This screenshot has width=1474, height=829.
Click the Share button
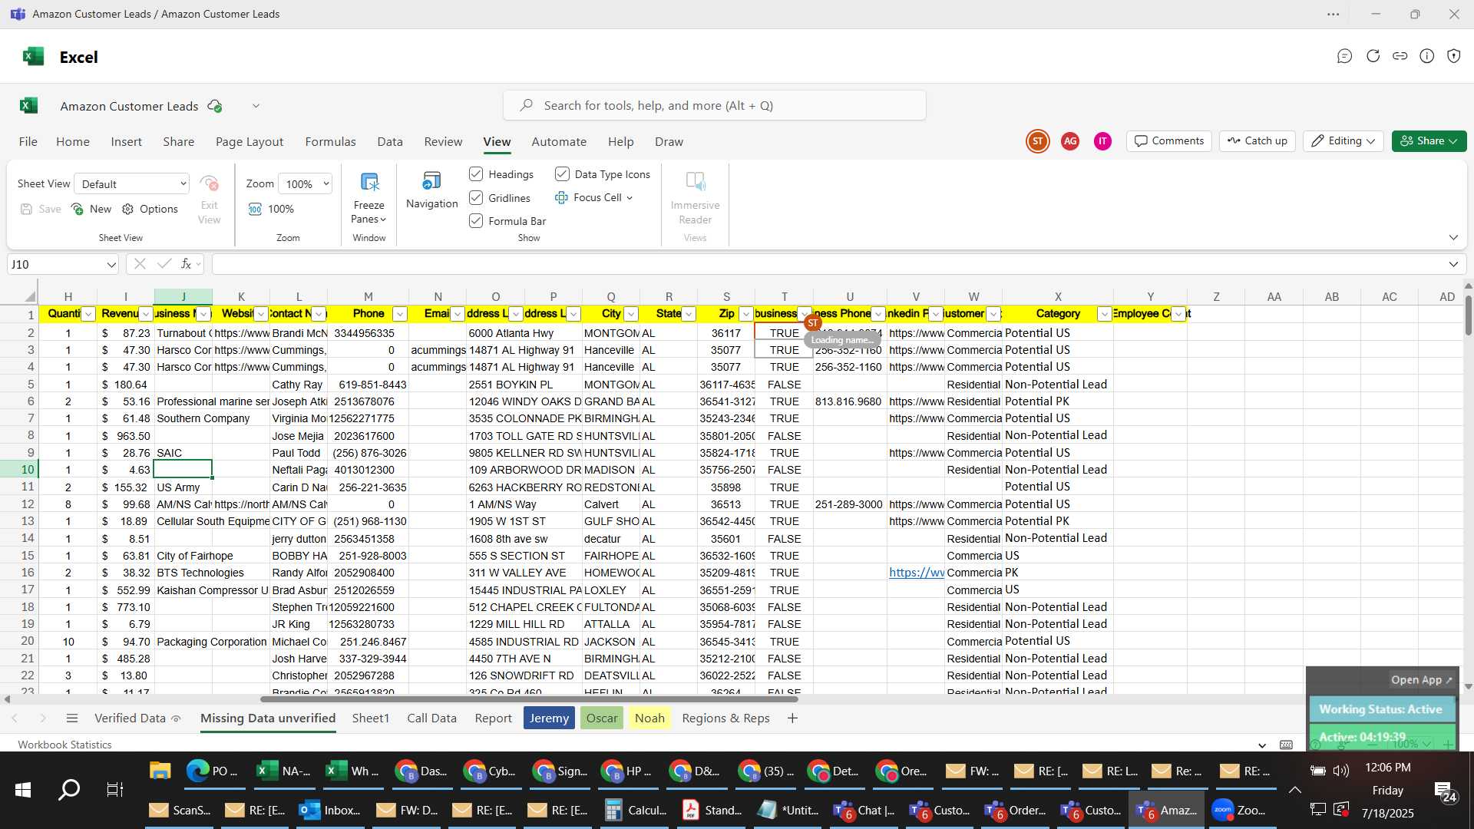tap(1429, 141)
